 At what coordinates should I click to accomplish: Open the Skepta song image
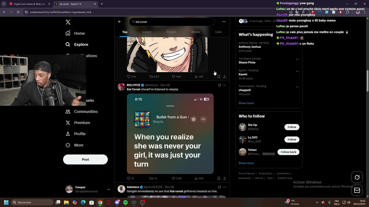tap(170, 134)
